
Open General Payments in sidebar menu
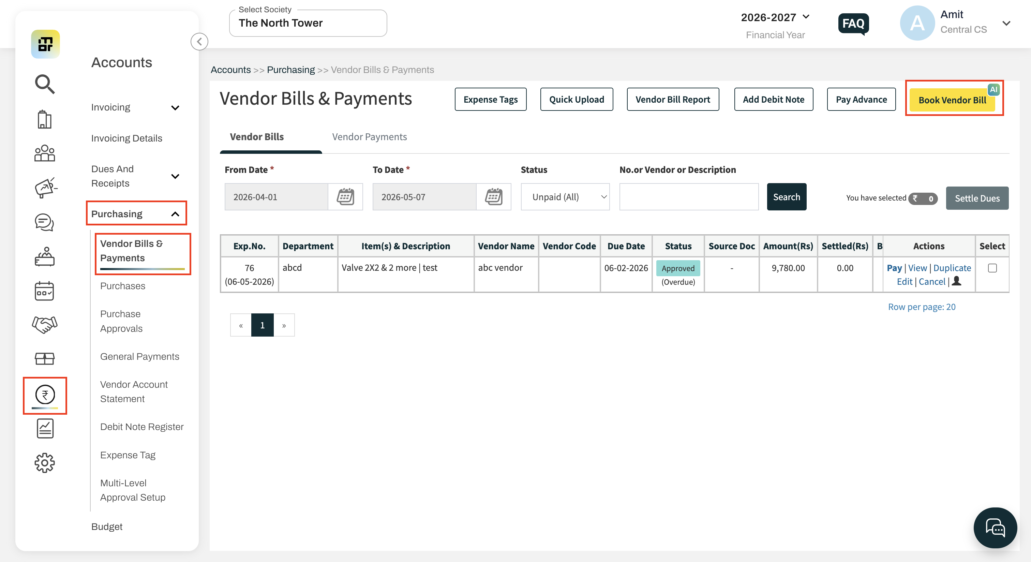click(139, 356)
